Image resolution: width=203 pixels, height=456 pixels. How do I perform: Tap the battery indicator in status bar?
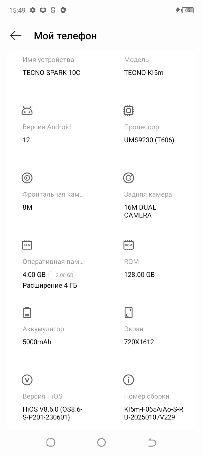(187, 10)
